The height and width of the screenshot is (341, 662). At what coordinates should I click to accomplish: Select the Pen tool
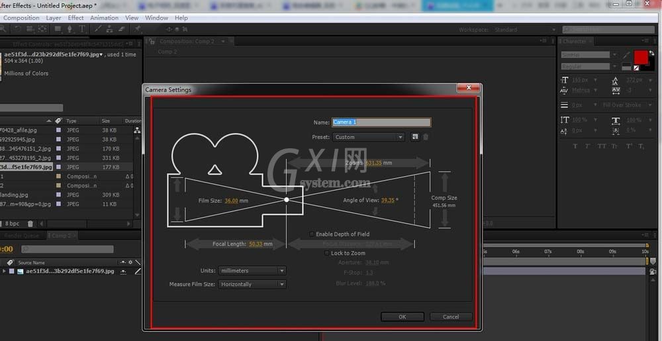point(70,28)
